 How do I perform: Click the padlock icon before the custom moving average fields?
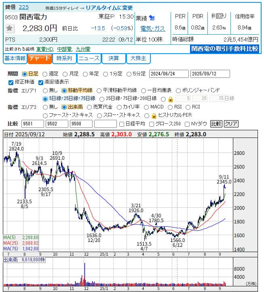171,100
